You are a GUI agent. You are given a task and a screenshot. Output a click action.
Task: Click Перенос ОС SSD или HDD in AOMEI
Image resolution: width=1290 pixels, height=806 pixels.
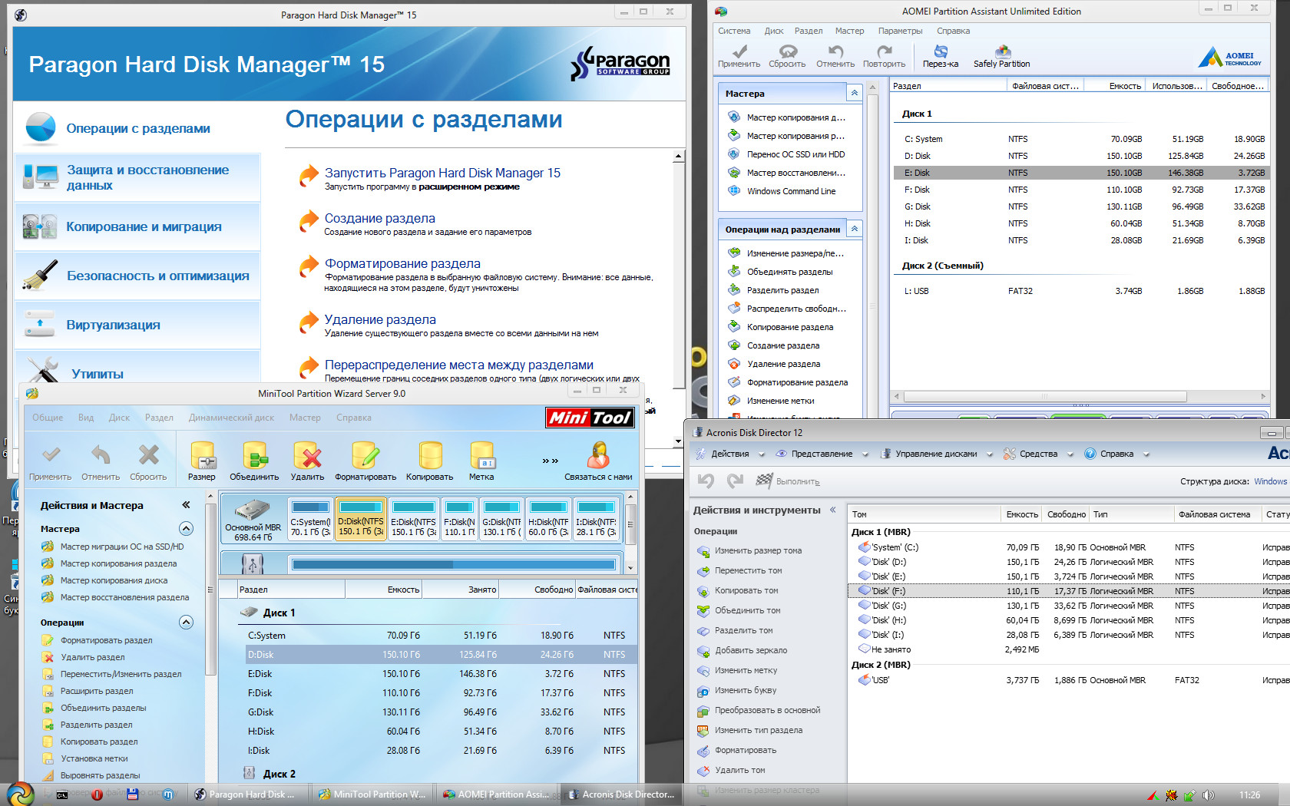pyautogui.click(x=795, y=154)
